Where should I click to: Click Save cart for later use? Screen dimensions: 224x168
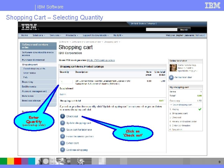(x=79, y=130)
